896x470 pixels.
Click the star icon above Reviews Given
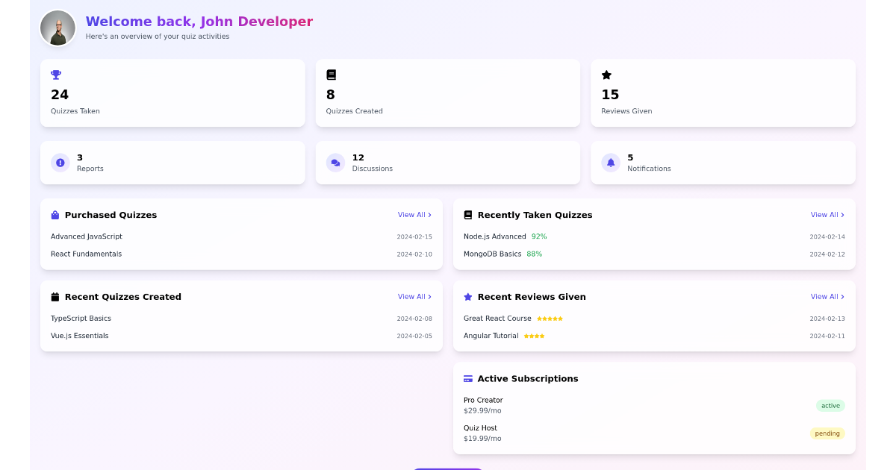(x=606, y=75)
